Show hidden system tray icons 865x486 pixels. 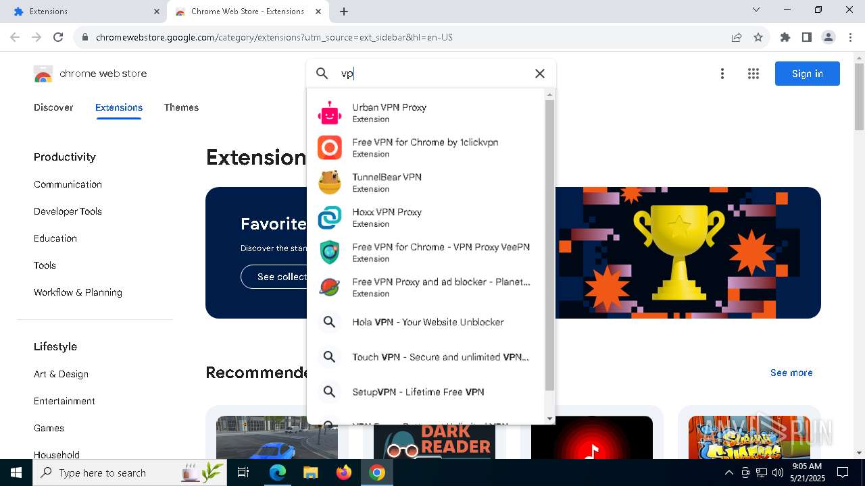(x=729, y=473)
